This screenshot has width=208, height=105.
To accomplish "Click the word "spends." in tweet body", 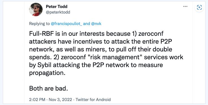I will tap(41, 58).
